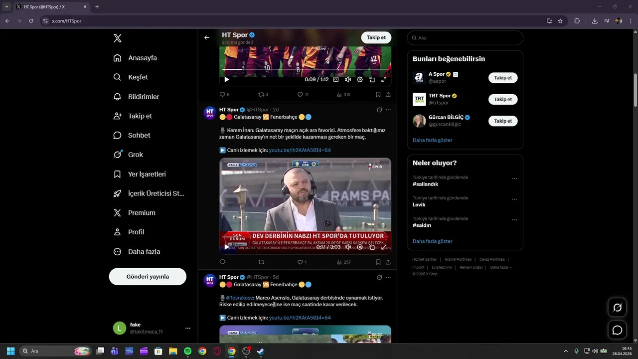Follow HT Spor with header Takip et
This screenshot has width=638, height=359.
point(376,37)
